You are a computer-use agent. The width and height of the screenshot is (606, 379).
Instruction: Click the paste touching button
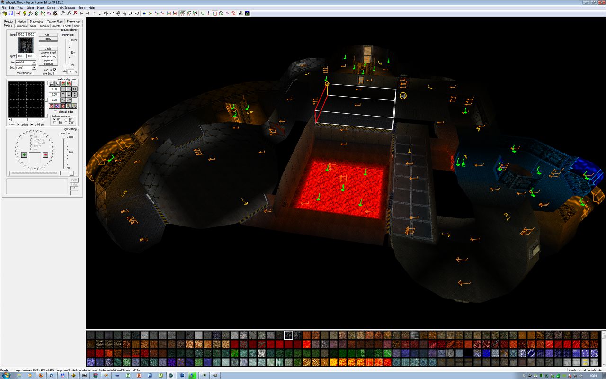(x=48, y=56)
